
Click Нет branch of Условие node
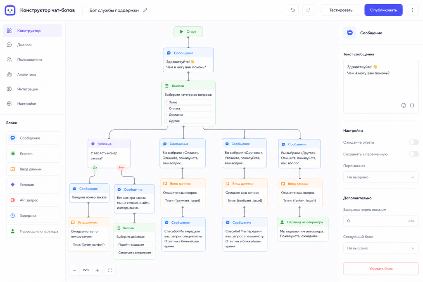coord(122,167)
